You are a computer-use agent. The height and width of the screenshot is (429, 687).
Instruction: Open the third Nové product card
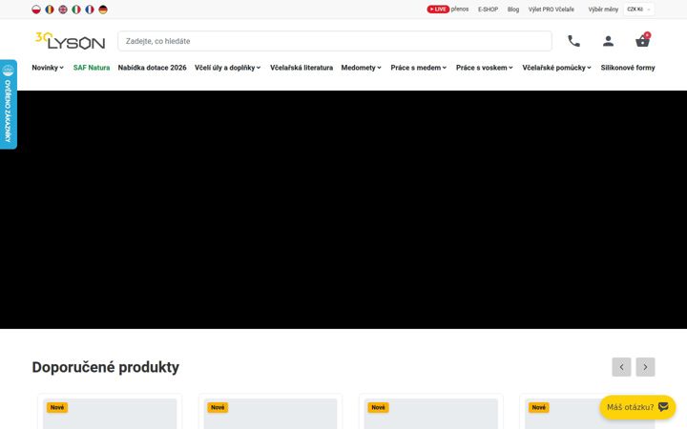(431, 412)
